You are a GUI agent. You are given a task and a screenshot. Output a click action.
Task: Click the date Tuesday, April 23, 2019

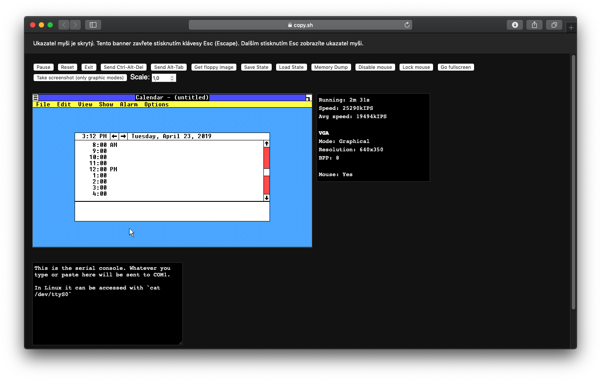(x=171, y=136)
